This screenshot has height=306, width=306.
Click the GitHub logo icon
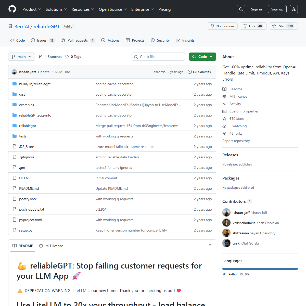[x=12, y=9]
